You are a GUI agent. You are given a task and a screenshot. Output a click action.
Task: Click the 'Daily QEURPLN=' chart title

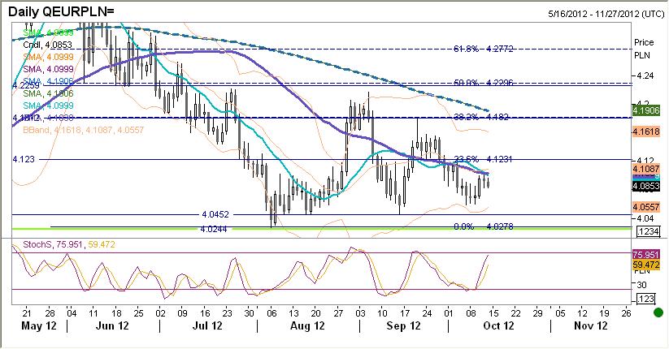point(61,11)
